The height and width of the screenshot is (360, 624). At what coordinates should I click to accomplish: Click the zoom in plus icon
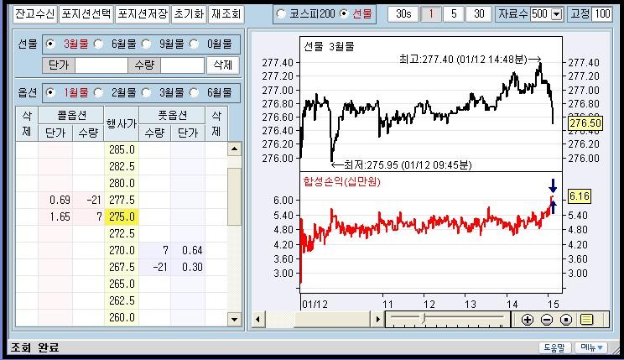[528, 319]
